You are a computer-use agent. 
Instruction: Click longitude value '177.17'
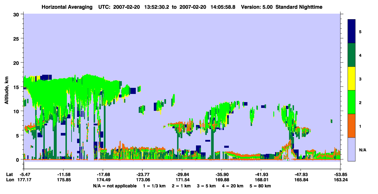(x=24, y=180)
